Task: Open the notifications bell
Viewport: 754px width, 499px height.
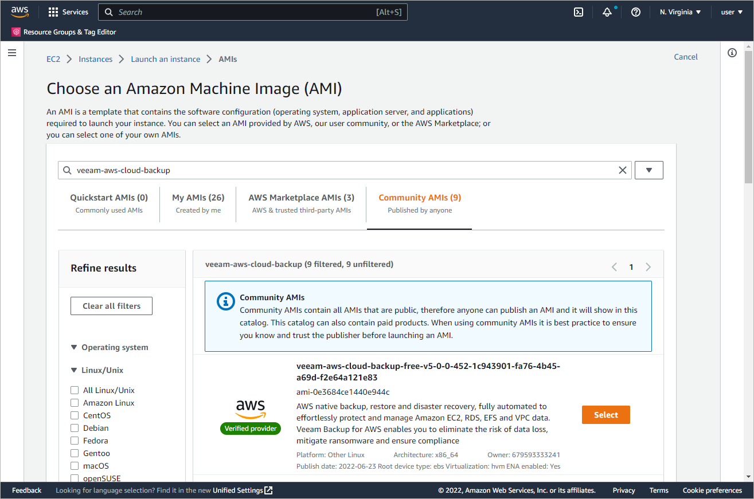Action: click(607, 12)
